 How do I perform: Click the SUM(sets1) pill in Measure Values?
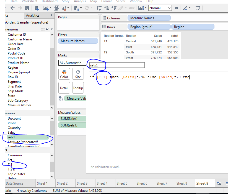point(72,125)
